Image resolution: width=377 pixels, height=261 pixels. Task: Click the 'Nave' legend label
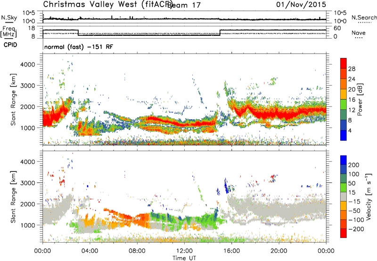click(359, 33)
